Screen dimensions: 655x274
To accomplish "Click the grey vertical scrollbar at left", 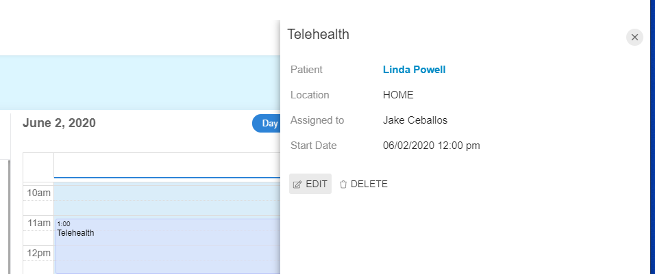I will (9, 217).
